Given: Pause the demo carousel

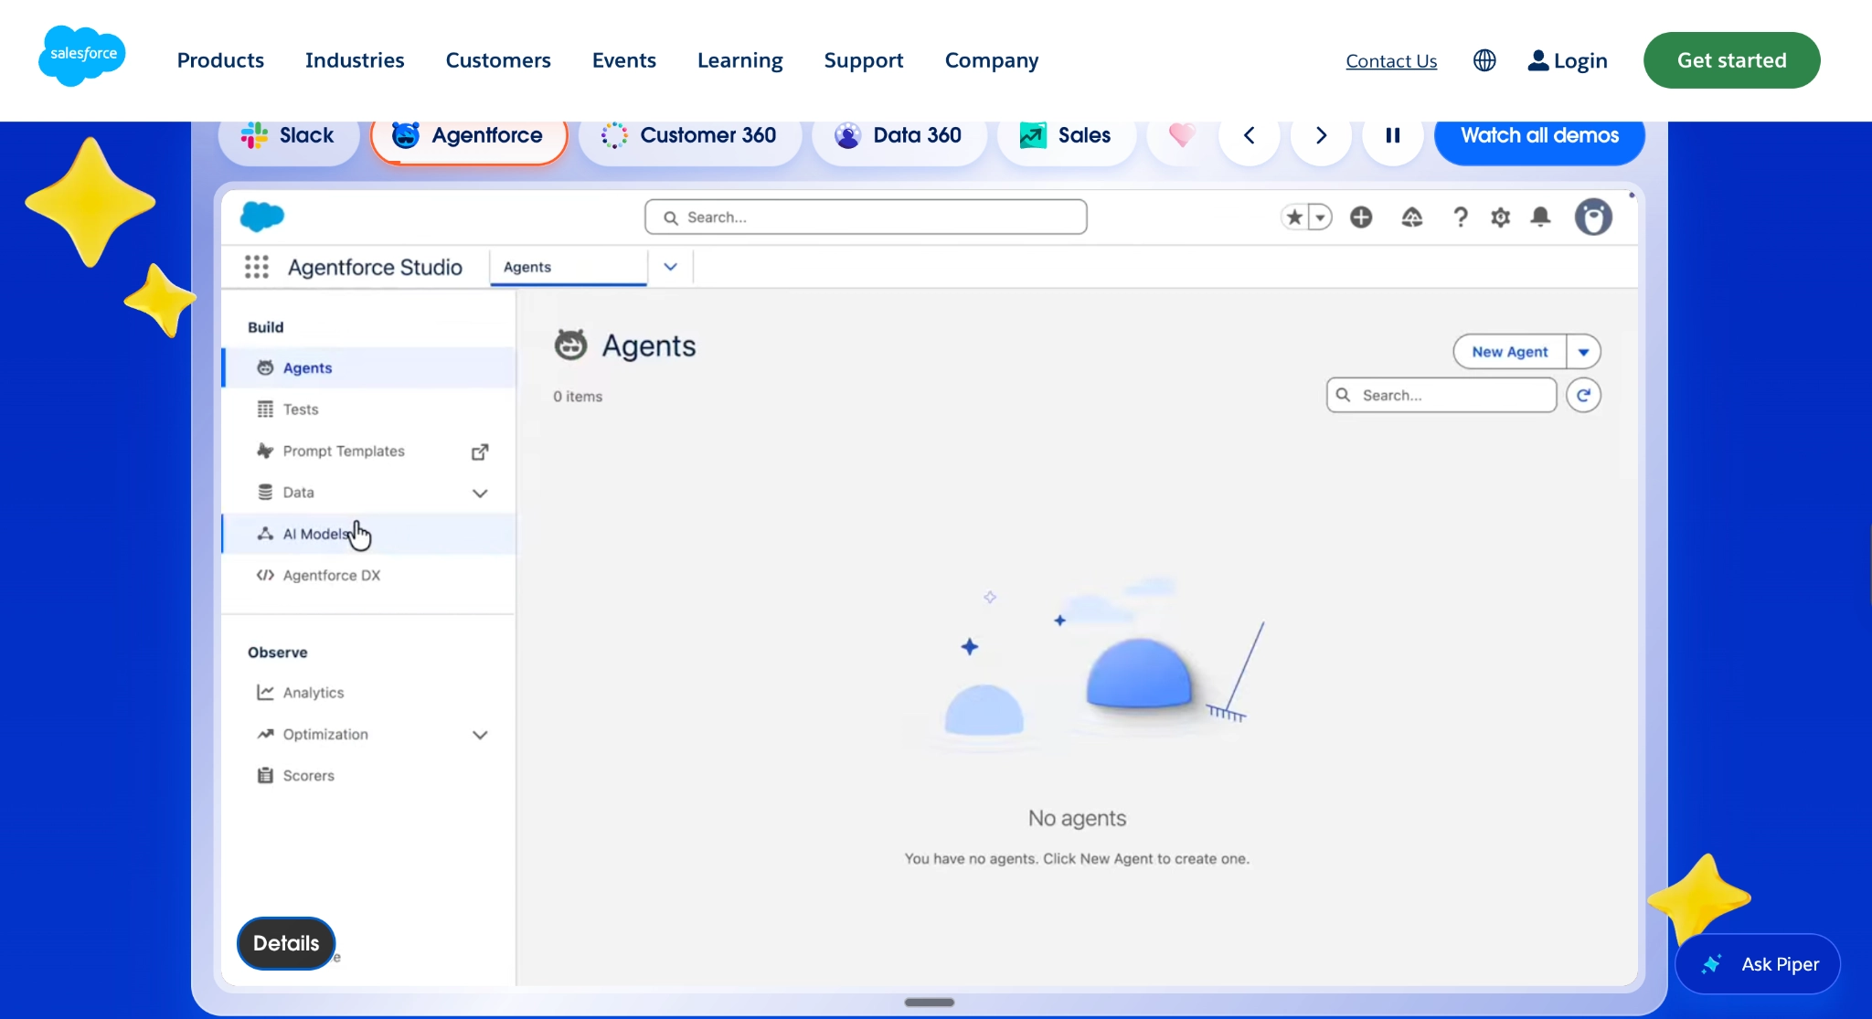Looking at the screenshot, I should (1393, 135).
